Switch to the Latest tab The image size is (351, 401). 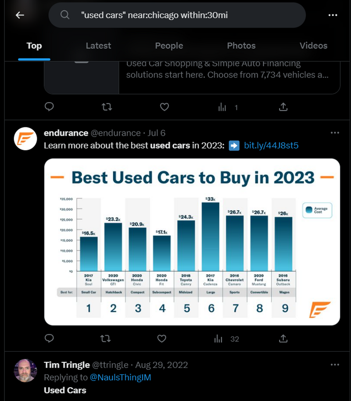coord(98,46)
